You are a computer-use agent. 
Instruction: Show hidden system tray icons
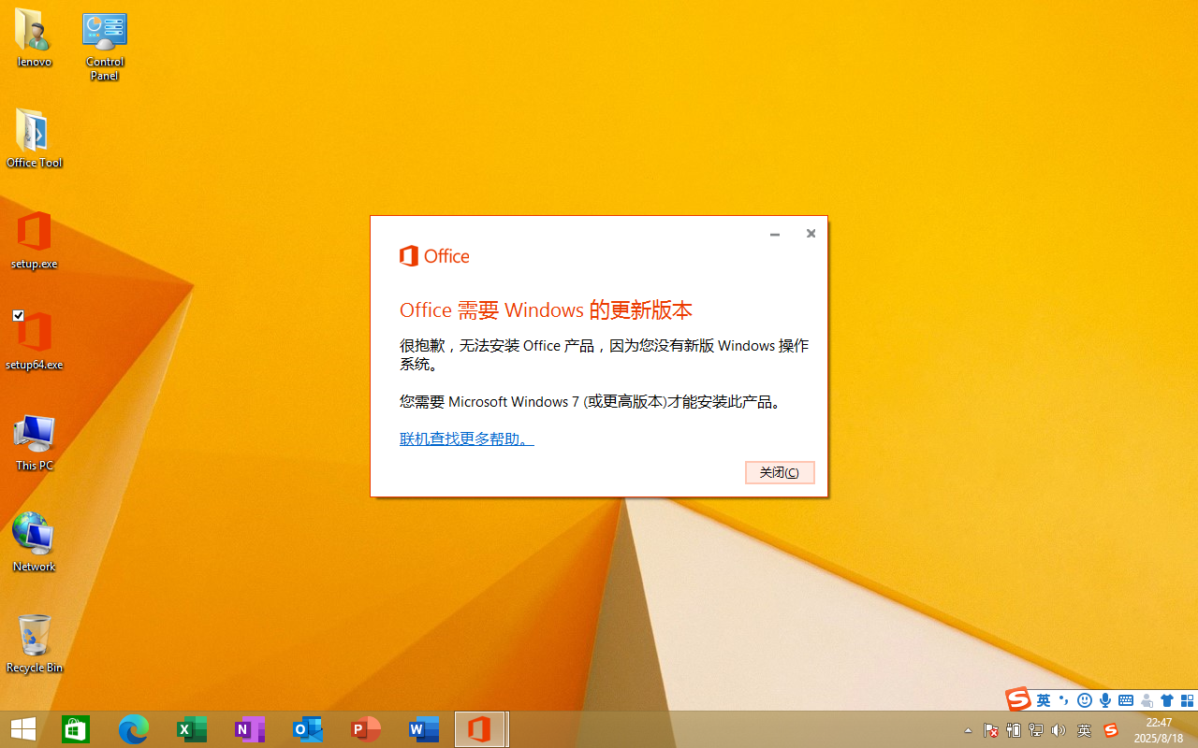coord(968,730)
